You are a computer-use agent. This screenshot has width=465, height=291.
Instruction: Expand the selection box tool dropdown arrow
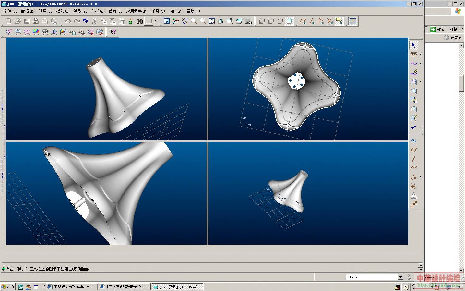(x=156, y=21)
